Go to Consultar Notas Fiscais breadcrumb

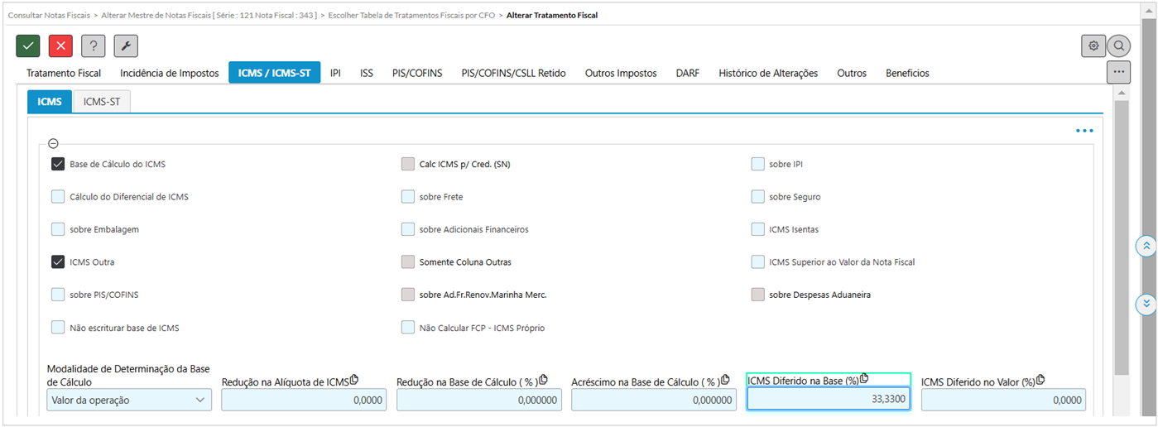49,15
